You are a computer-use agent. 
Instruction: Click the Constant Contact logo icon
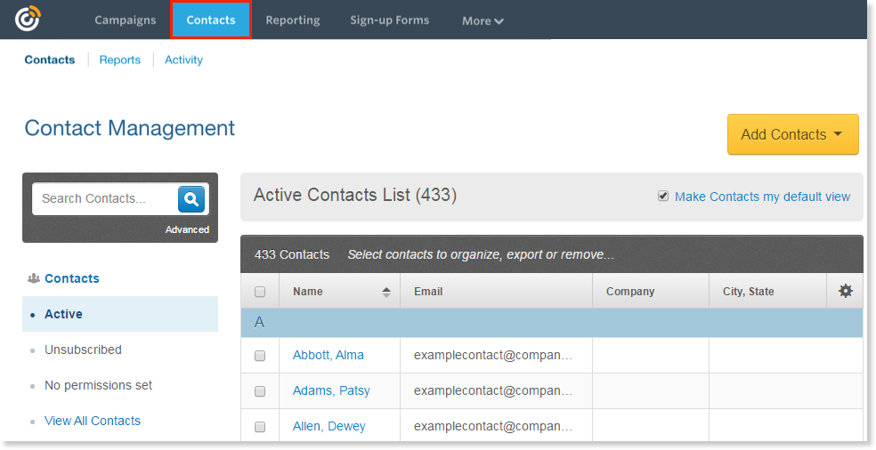tap(28, 19)
